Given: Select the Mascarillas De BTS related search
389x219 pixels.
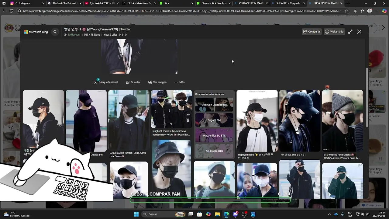Looking at the screenshot, I should tap(214, 136).
